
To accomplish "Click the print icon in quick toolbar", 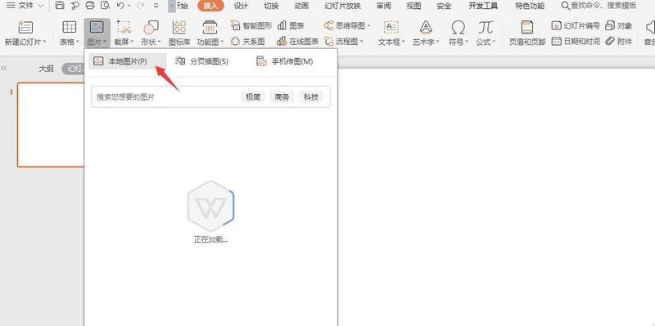I will point(90,6).
